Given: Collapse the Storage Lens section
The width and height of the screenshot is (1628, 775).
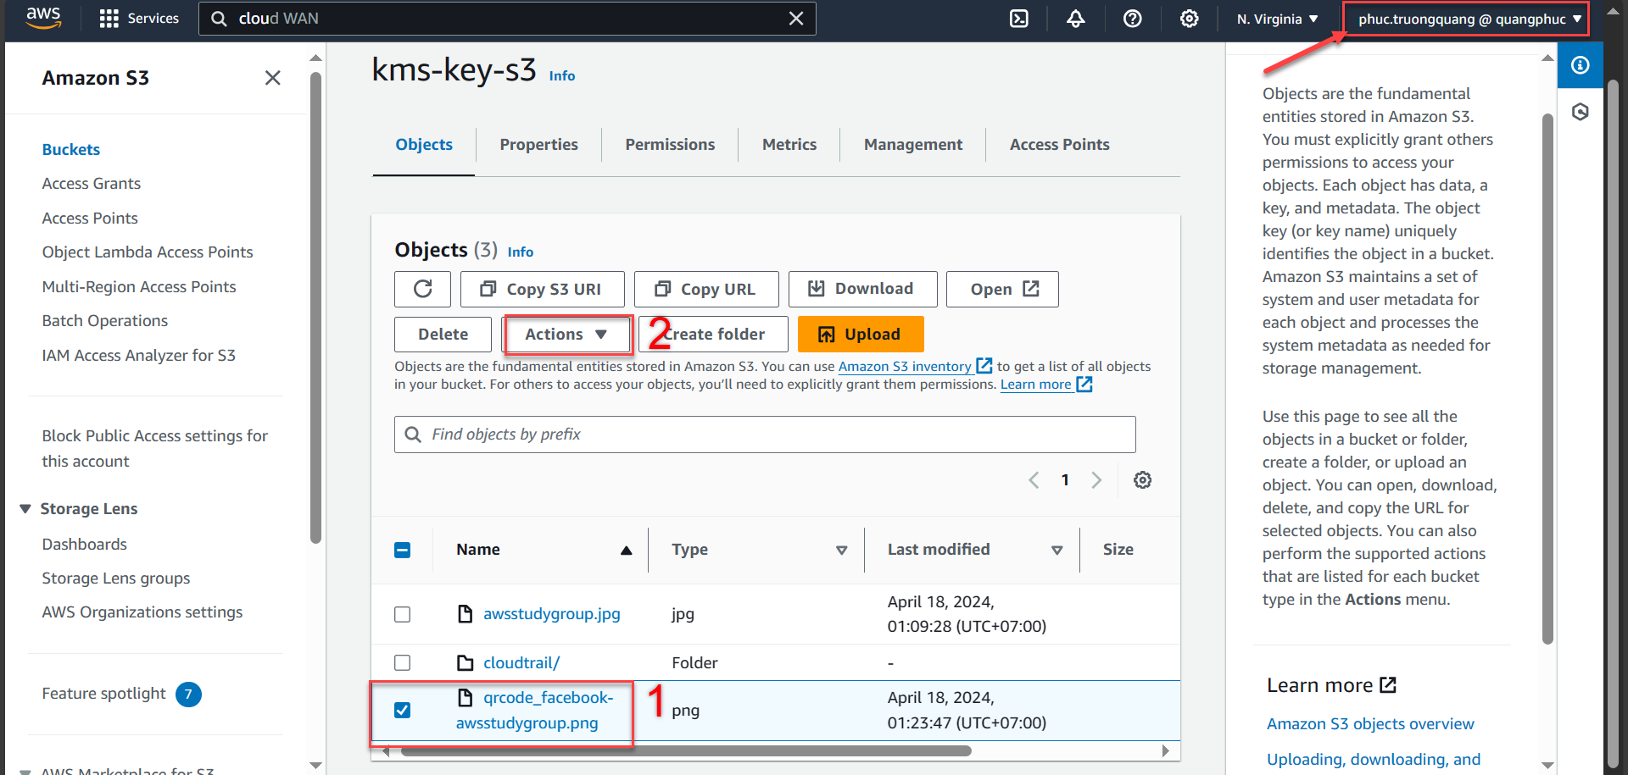Looking at the screenshot, I should tap(25, 509).
